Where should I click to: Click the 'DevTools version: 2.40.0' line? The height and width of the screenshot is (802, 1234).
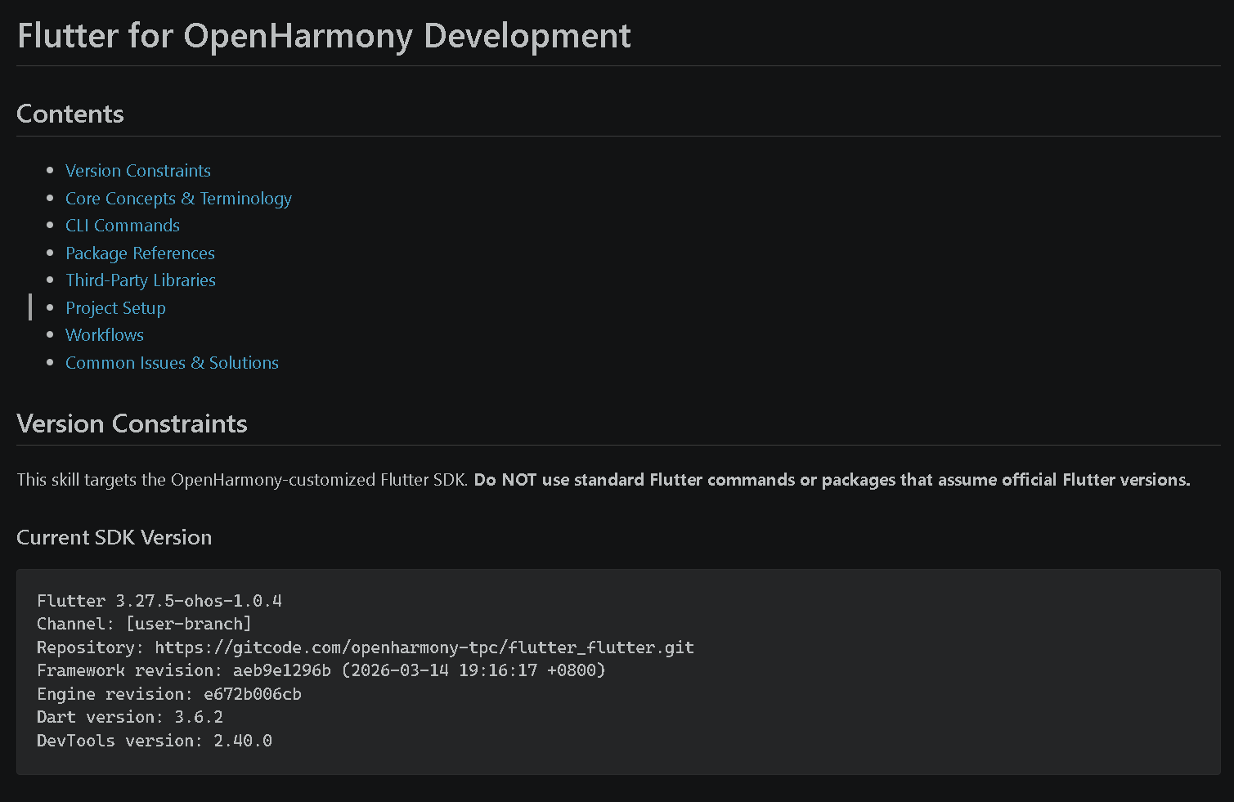point(155,741)
